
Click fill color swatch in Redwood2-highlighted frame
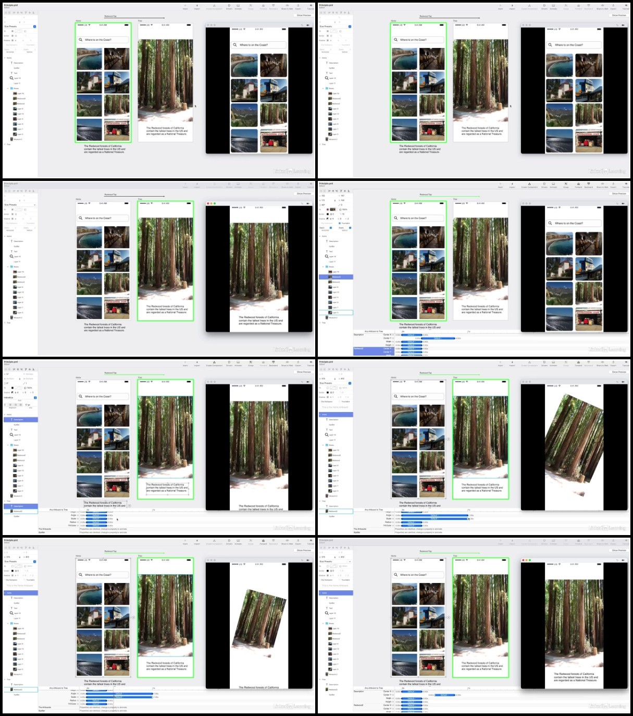coord(328,209)
